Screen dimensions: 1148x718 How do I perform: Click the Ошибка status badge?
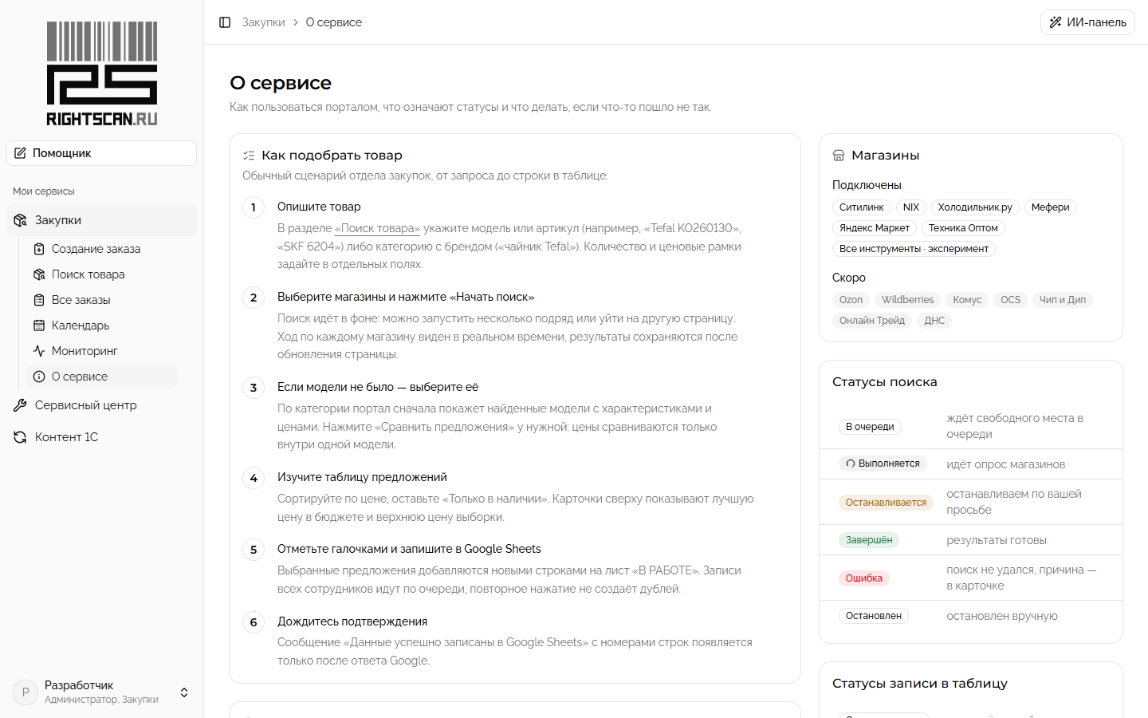tap(864, 578)
